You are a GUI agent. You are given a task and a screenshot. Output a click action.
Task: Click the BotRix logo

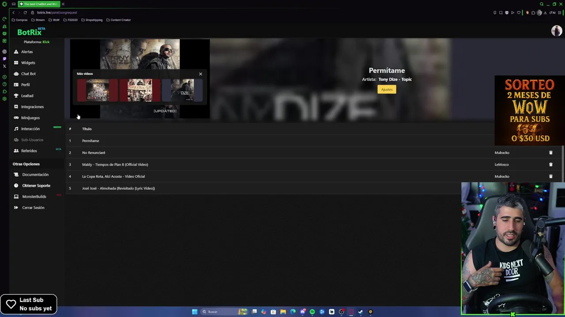coord(30,32)
